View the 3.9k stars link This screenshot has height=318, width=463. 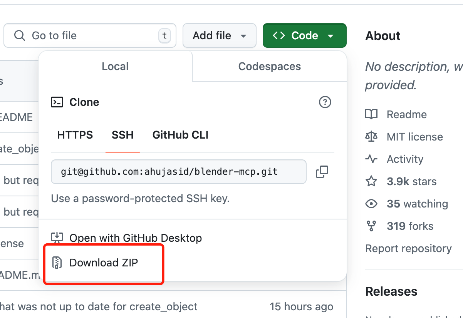pos(412,181)
